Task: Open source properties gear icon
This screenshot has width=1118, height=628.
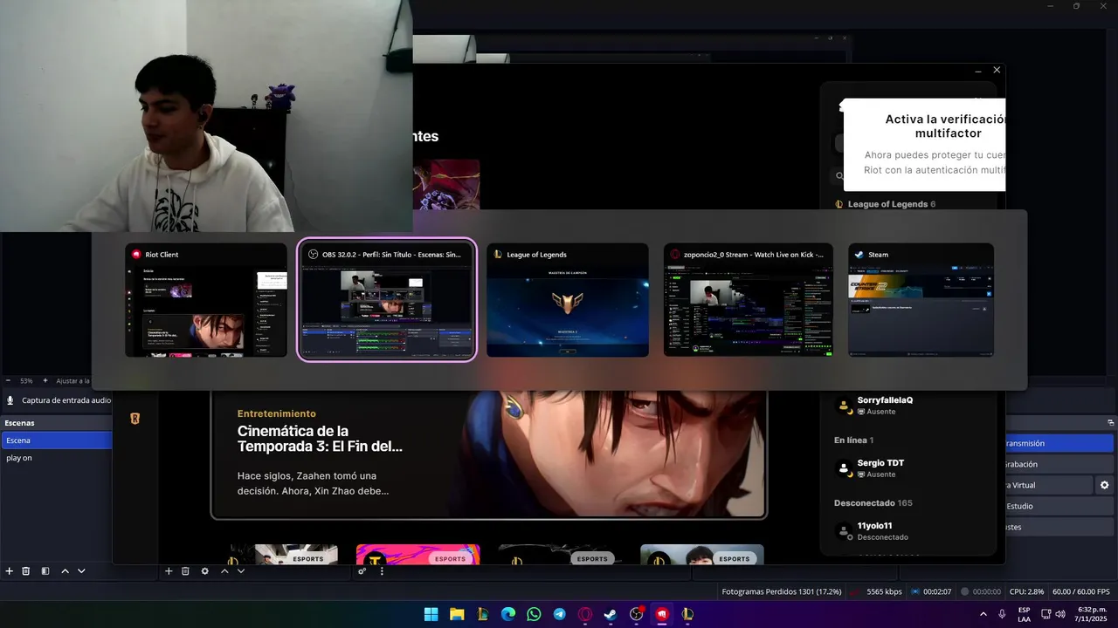Action: tap(205, 571)
